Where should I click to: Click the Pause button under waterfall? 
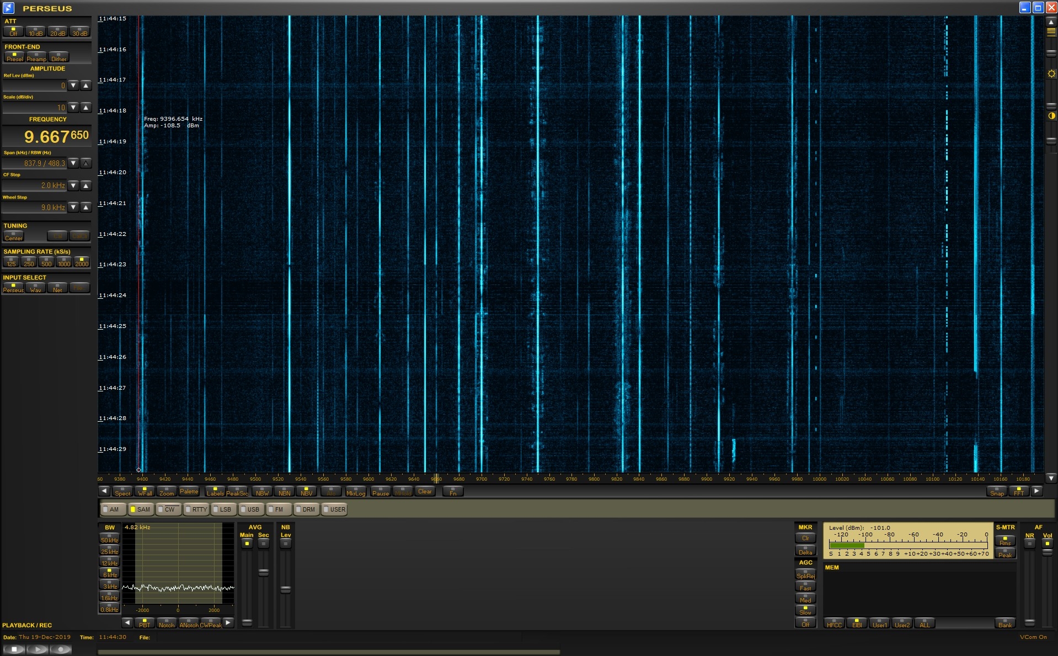point(380,491)
